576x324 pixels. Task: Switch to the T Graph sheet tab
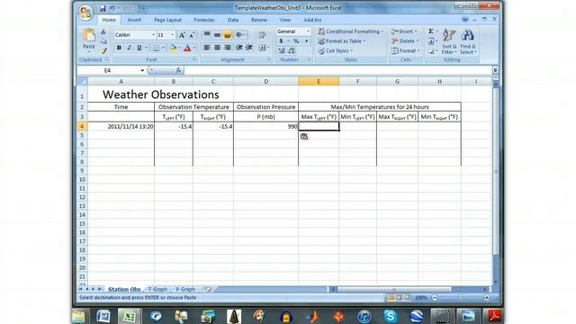(157, 290)
